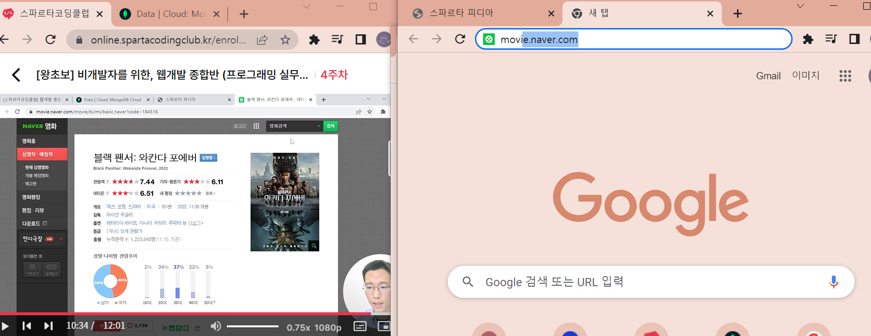Open extensions in left browser
The width and height of the screenshot is (871, 336).
[314, 40]
